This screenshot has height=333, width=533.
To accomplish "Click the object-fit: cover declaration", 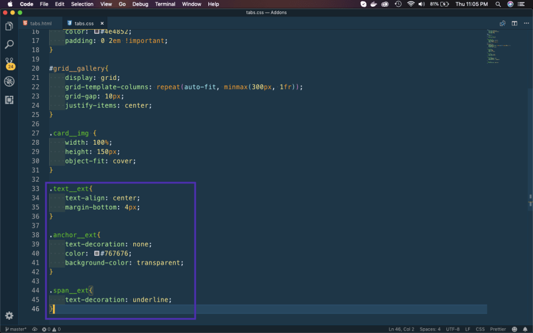I will [101, 161].
